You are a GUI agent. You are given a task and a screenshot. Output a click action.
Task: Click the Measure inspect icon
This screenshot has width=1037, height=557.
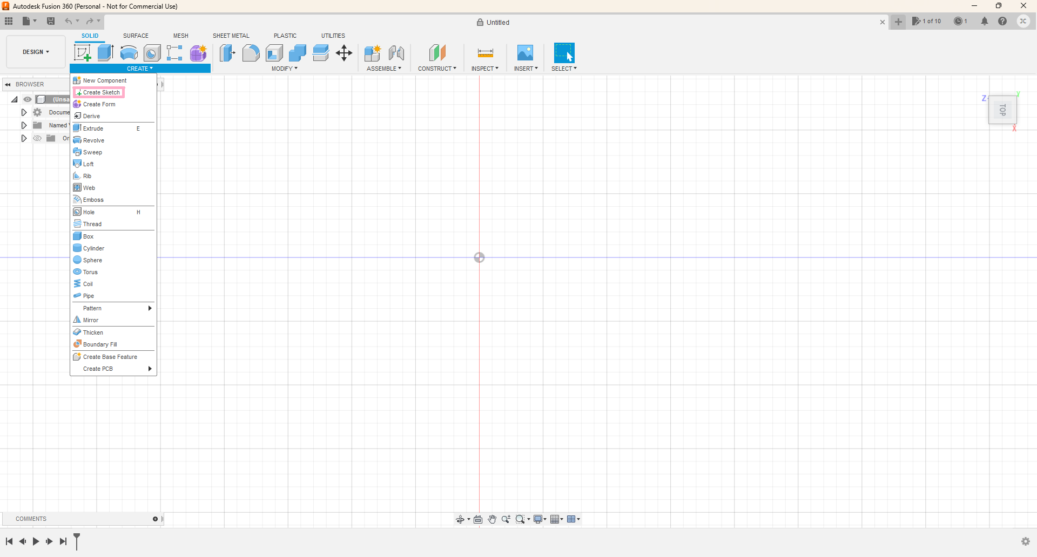486,53
